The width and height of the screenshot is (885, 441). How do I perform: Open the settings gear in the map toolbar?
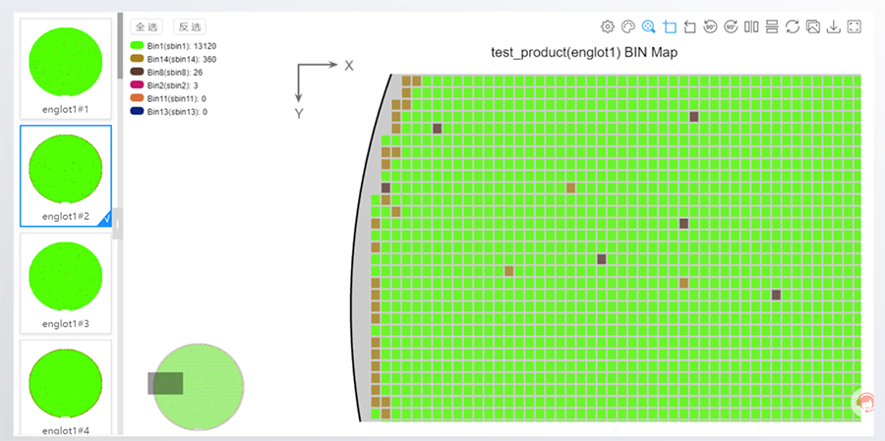[x=608, y=27]
